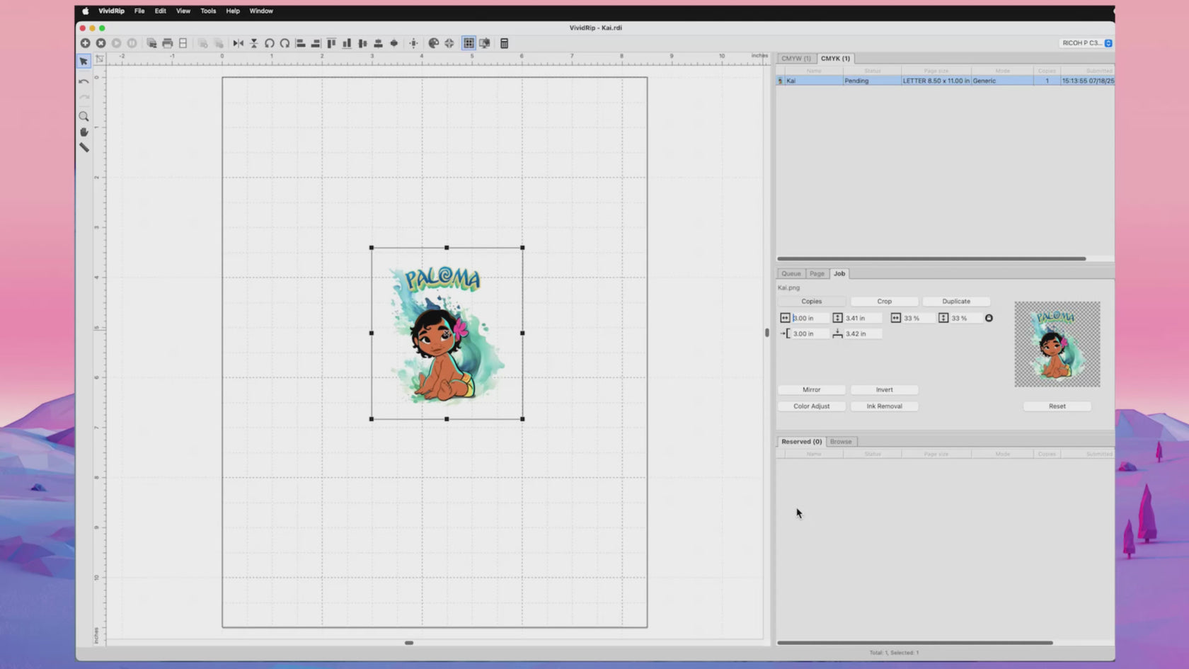Switch to the Page tab
The width and height of the screenshot is (1189, 669).
pos(817,274)
